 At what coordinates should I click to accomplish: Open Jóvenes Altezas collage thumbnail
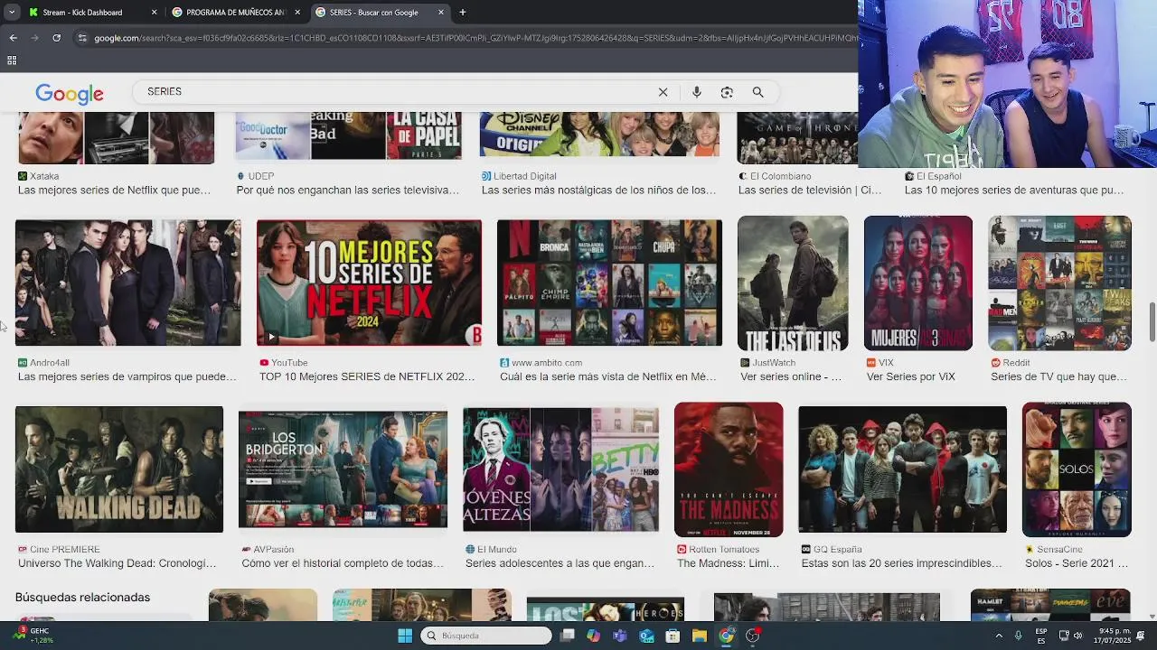pos(560,469)
